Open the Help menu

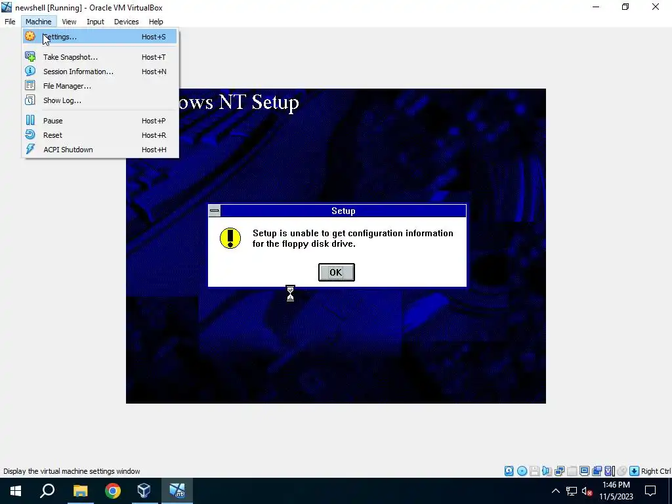point(156,22)
